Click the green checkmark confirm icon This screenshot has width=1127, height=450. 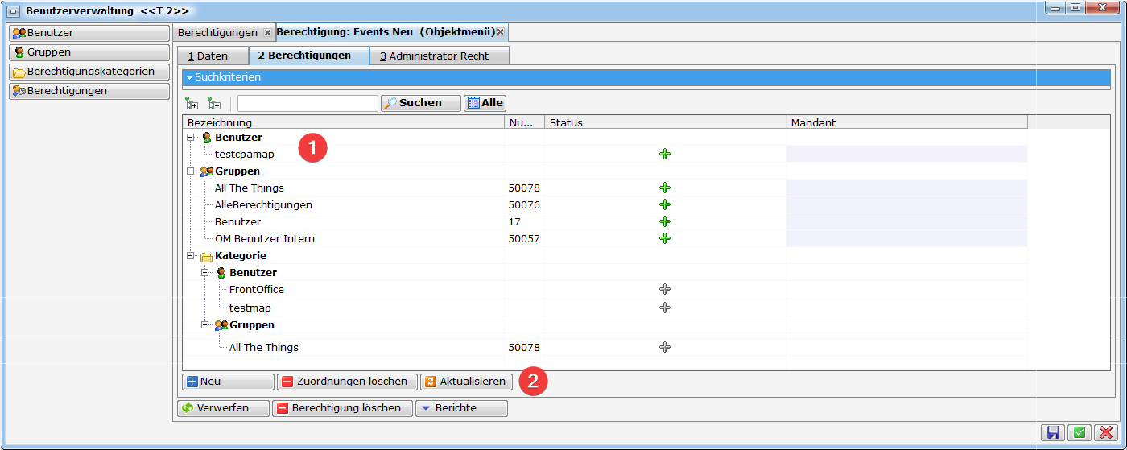pos(1080,432)
